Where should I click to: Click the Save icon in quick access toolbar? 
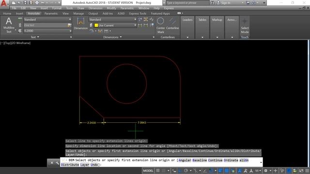click(25, 3)
